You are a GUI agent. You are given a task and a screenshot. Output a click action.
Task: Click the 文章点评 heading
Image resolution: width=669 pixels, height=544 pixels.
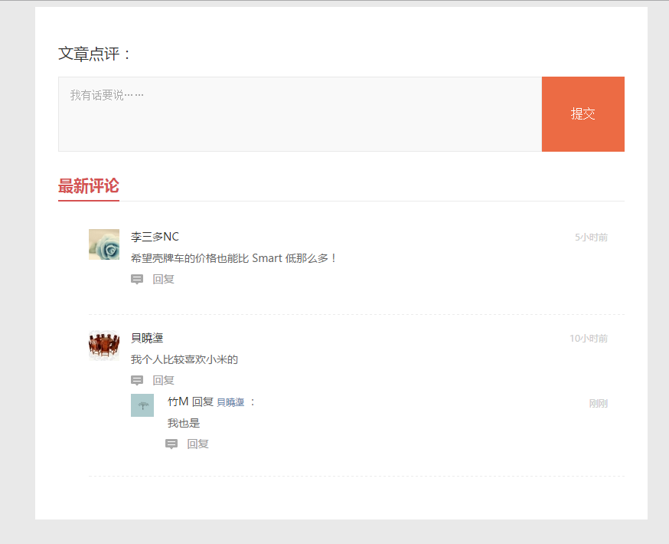click(96, 54)
